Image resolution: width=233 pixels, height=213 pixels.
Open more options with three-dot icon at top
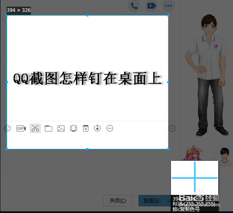pos(168,6)
